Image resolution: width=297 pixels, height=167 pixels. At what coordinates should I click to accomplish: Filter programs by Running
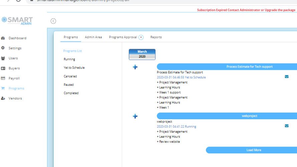click(x=69, y=59)
